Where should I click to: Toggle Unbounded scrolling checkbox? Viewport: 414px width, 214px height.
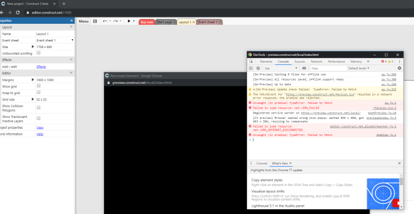pyautogui.click(x=38, y=53)
